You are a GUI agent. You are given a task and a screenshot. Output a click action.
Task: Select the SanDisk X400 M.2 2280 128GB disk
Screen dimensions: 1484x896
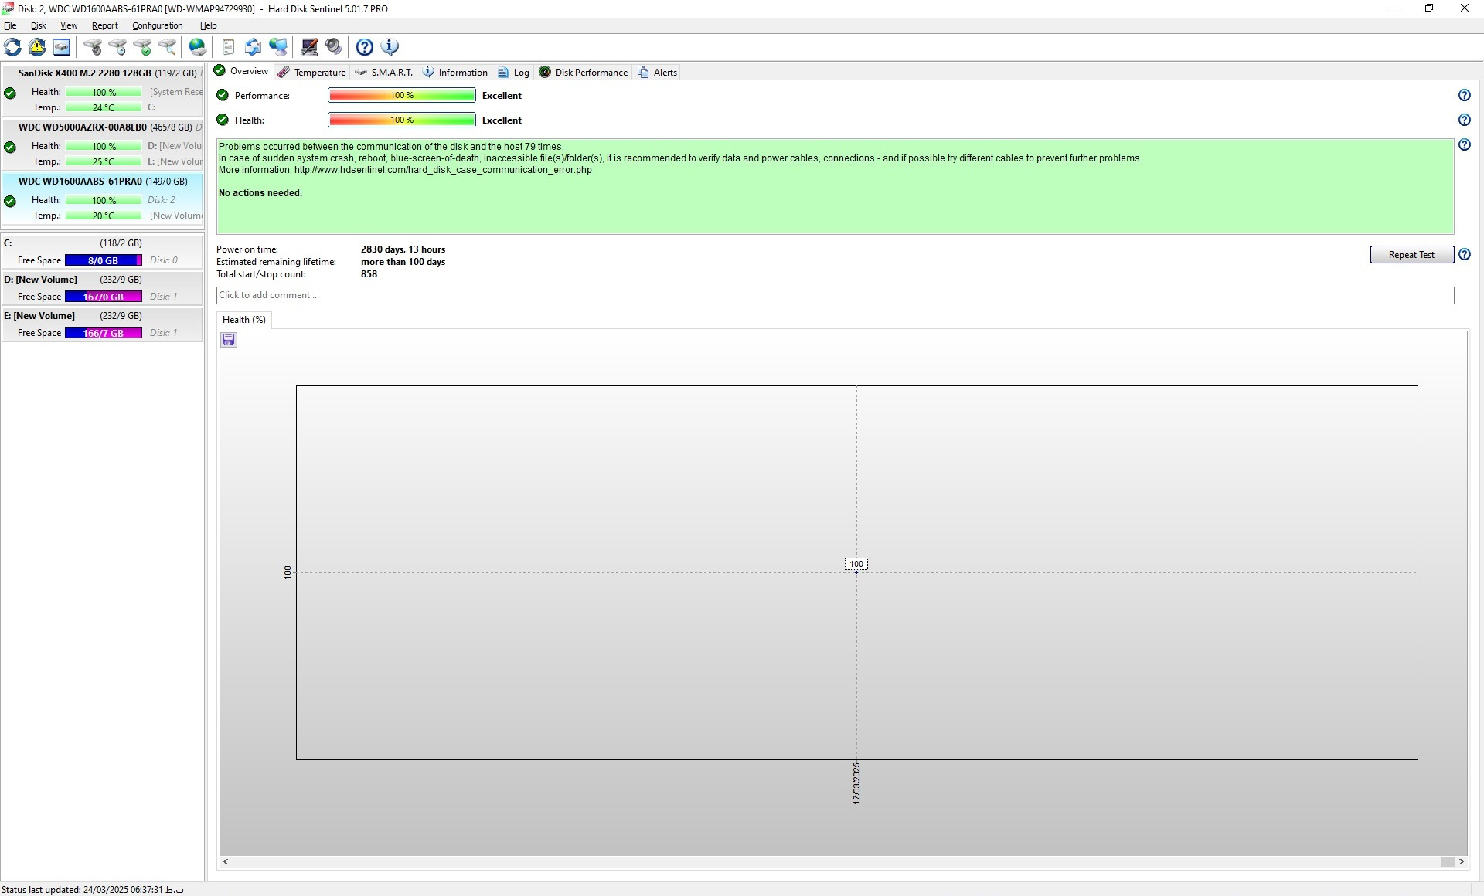click(103, 90)
